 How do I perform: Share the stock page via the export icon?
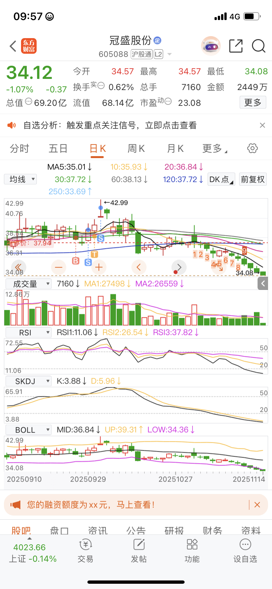[x=236, y=46]
